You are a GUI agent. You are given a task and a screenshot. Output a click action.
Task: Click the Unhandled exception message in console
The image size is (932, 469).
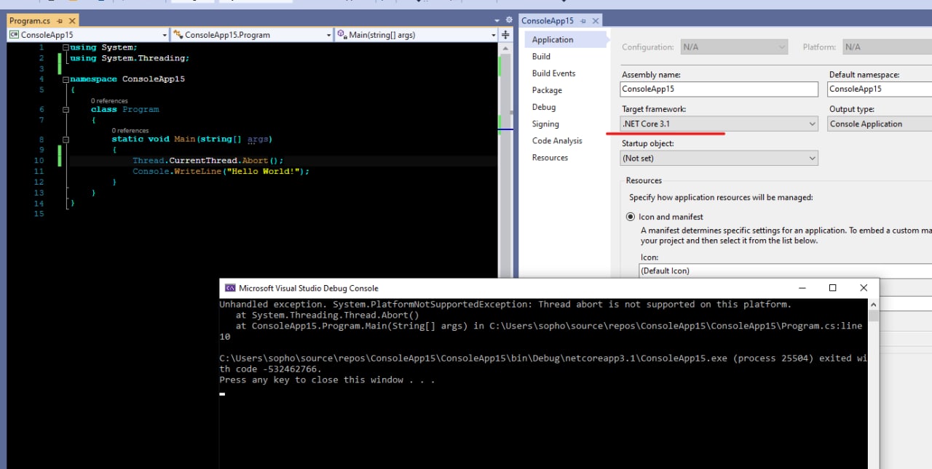click(505, 305)
